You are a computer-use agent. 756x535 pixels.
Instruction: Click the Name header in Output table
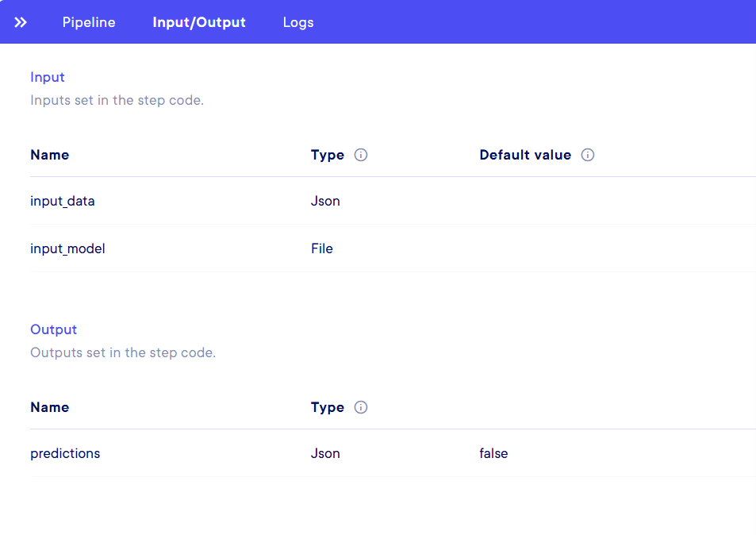point(50,407)
